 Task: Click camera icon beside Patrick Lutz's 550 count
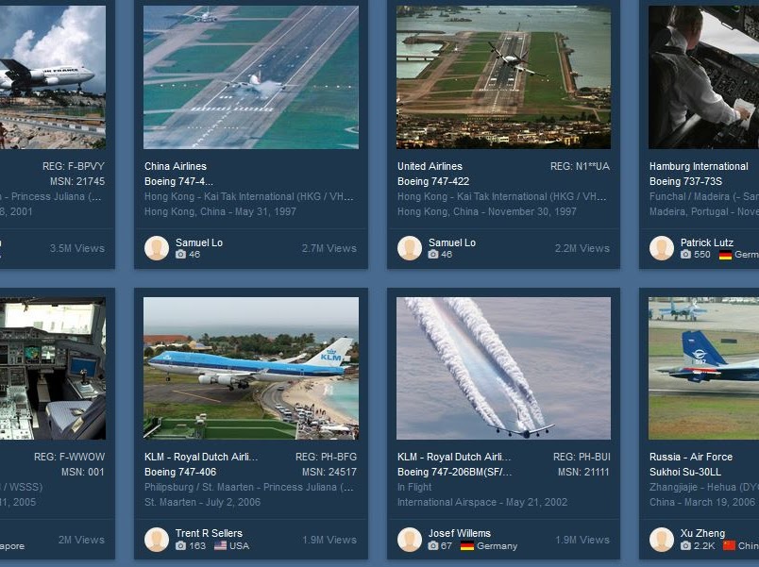coord(685,255)
